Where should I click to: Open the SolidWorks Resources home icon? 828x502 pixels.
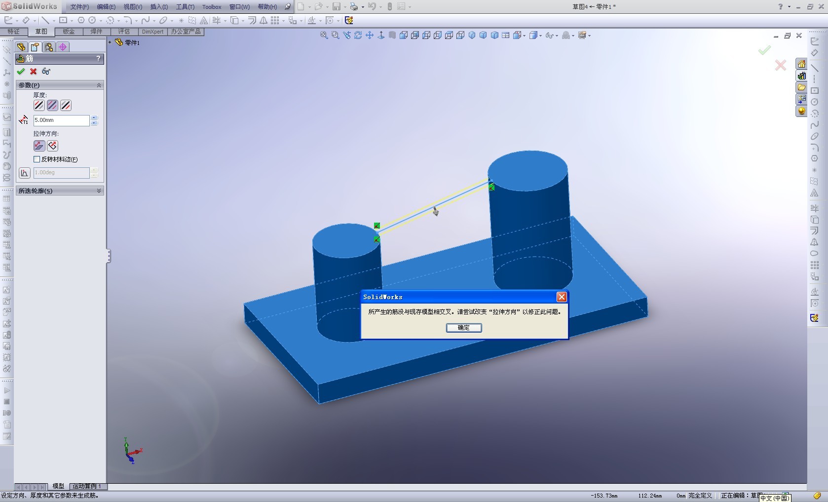click(x=801, y=64)
